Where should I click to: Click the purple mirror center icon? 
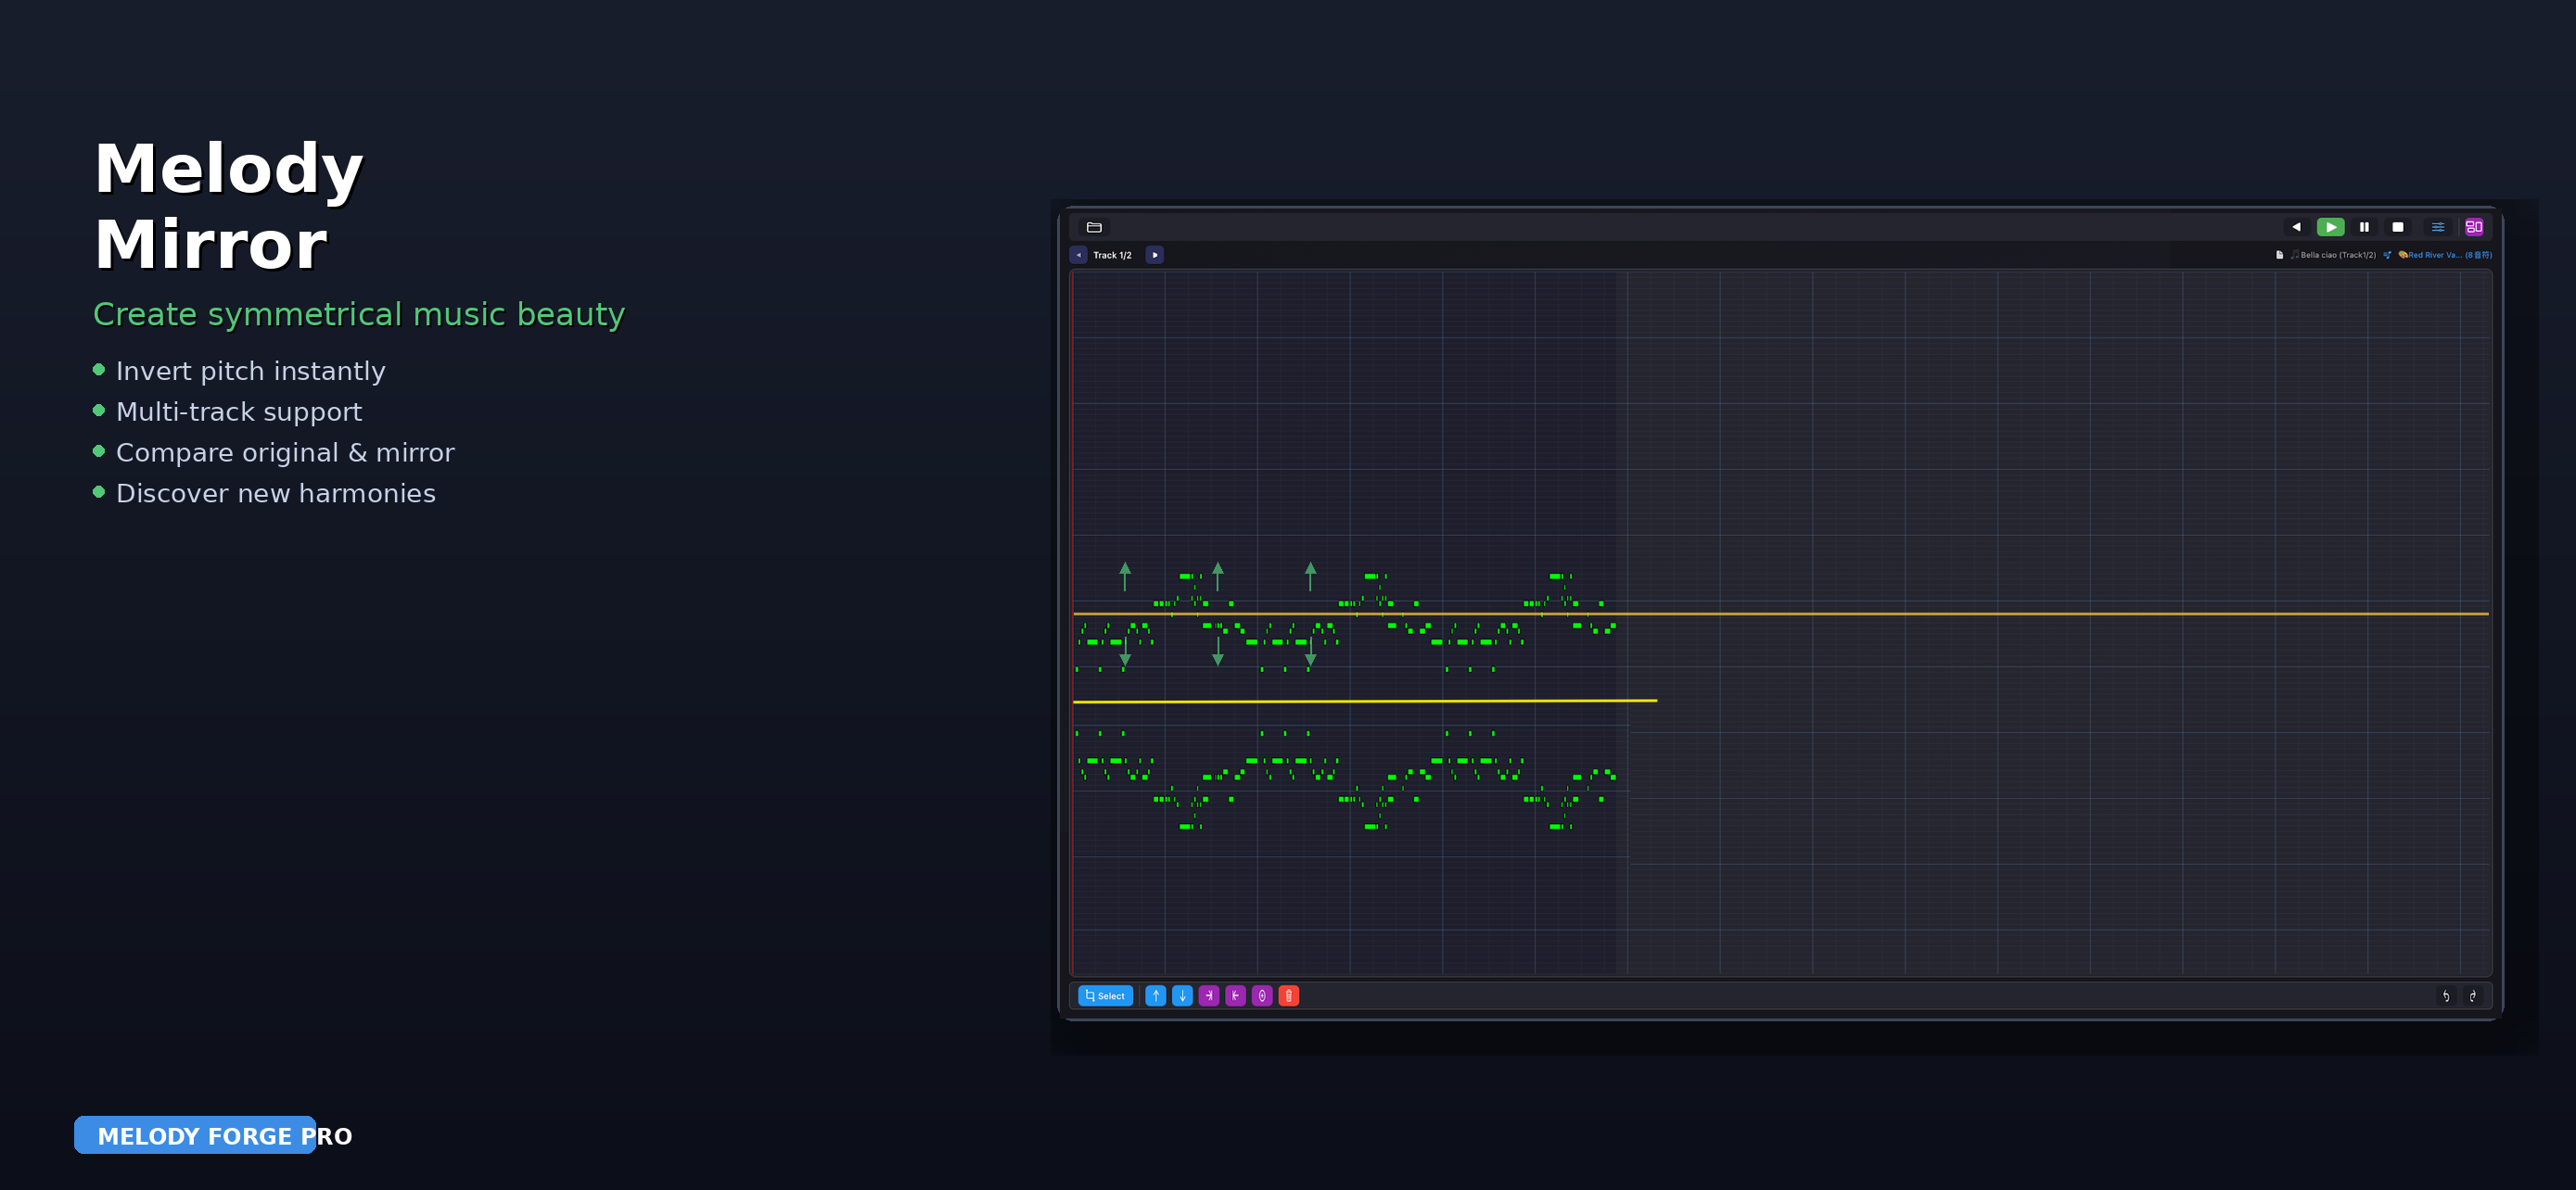pos(1262,995)
